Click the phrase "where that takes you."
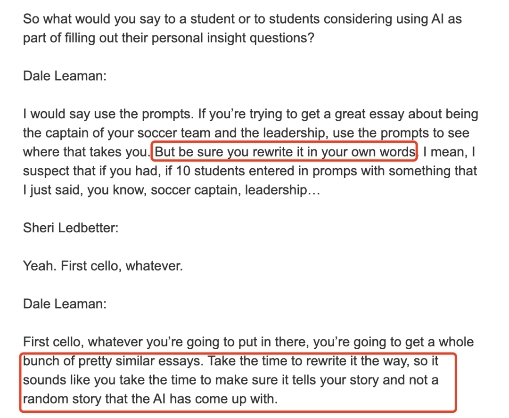Viewport: 509px width, 418px height. tap(86, 152)
